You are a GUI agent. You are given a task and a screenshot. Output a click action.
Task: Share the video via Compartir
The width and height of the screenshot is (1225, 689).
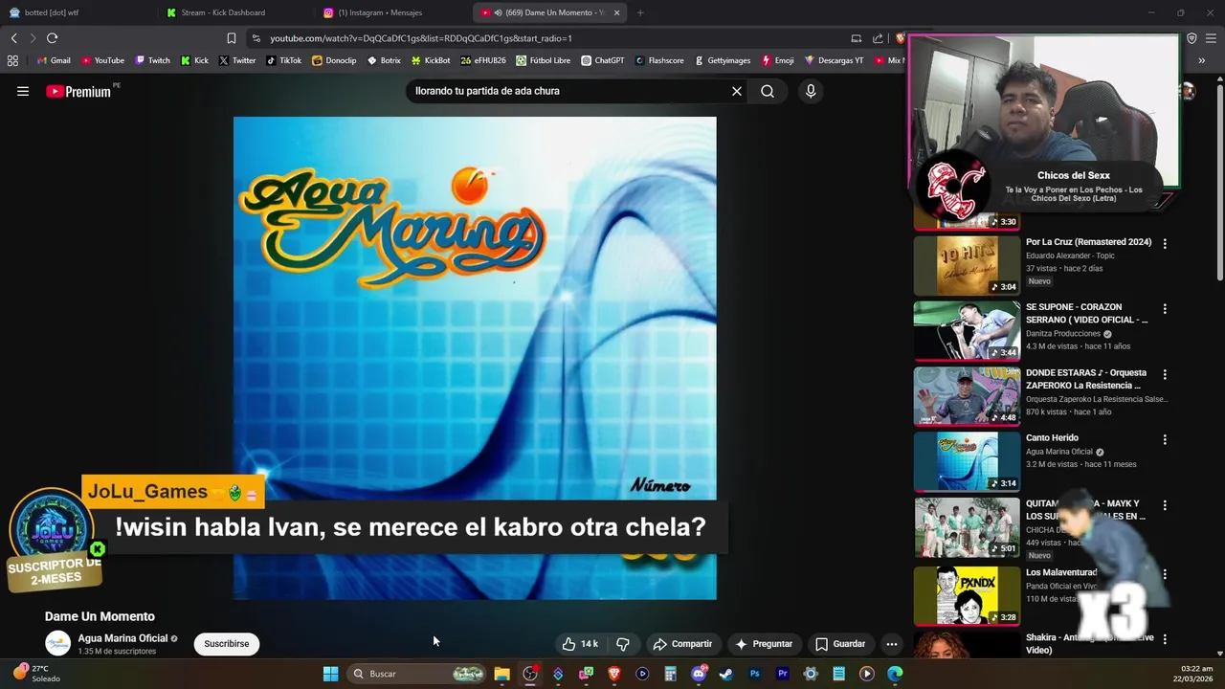(682, 644)
